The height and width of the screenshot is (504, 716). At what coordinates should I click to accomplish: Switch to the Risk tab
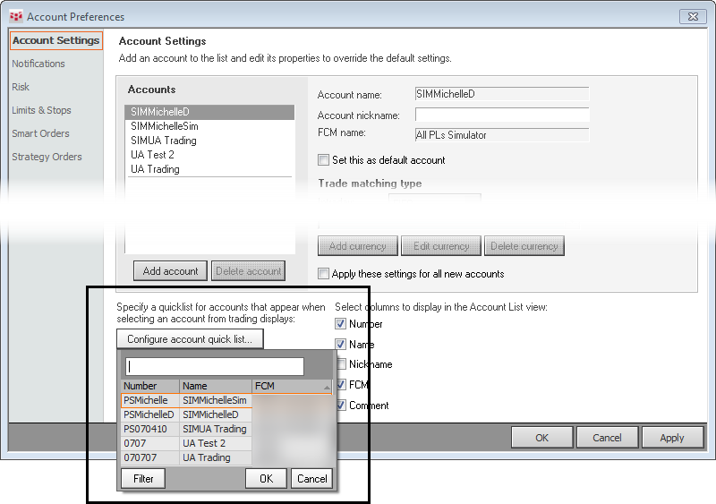tap(21, 87)
